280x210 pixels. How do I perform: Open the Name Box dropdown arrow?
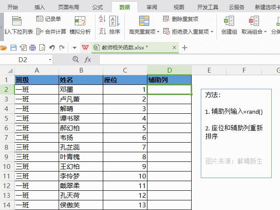tap(50, 59)
